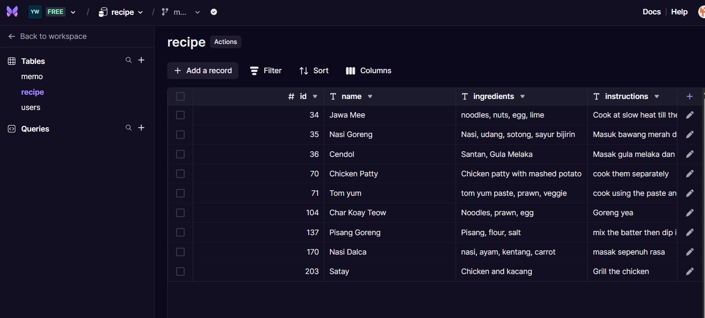Image resolution: width=705 pixels, height=318 pixels.
Task: Click the plus icon to add a table
Action: tap(141, 60)
